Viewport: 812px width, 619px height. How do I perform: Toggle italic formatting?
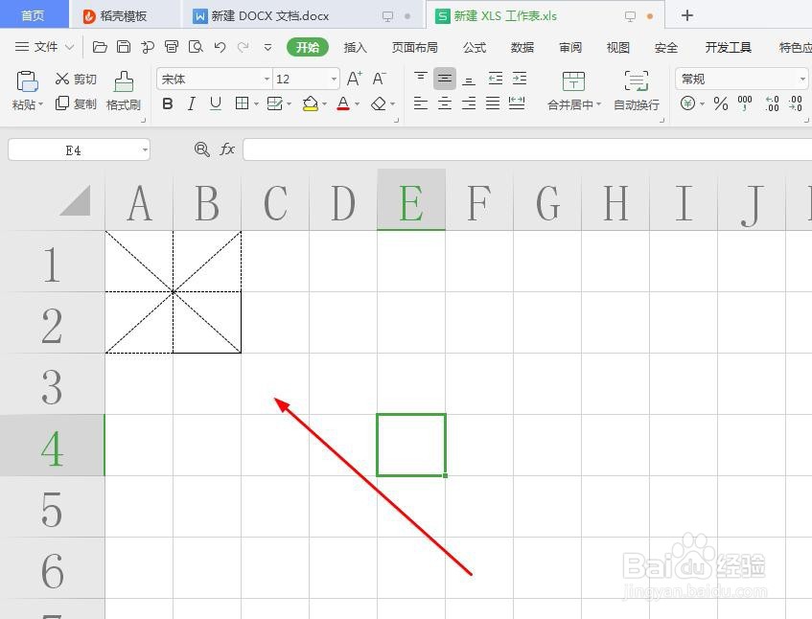click(192, 103)
